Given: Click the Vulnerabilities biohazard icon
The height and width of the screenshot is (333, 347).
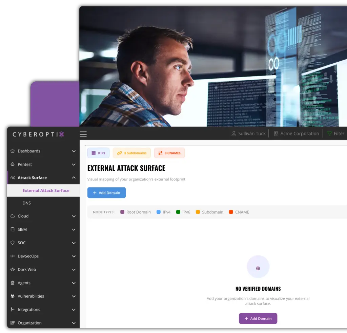Looking at the screenshot, I should tap(13, 296).
